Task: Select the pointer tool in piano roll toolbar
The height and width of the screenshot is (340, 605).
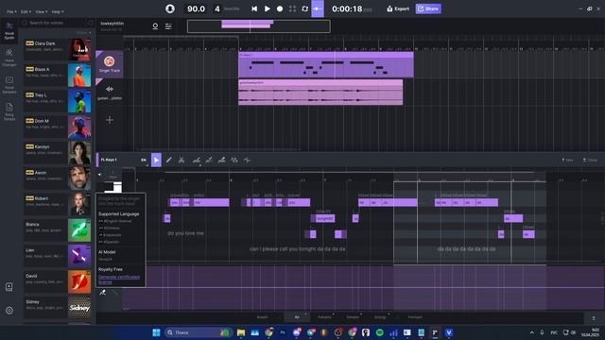Action: (x=156, y=160)
